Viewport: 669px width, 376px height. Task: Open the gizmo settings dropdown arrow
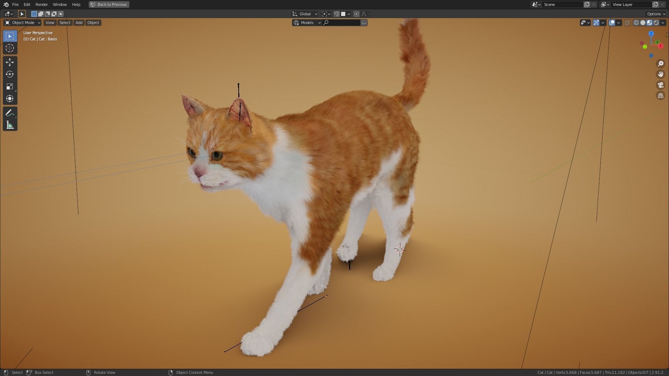coord(603,23)
